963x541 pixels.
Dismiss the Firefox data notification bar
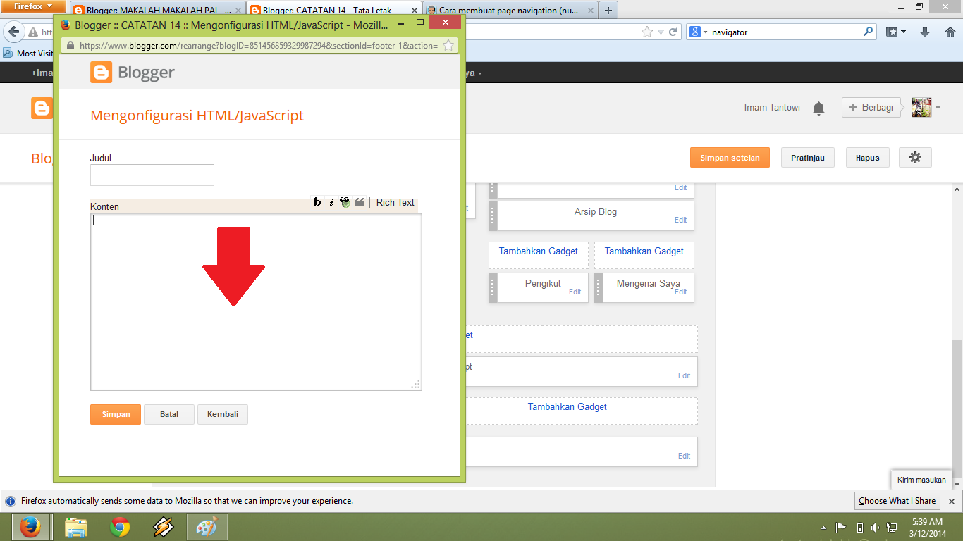(951, 502)
